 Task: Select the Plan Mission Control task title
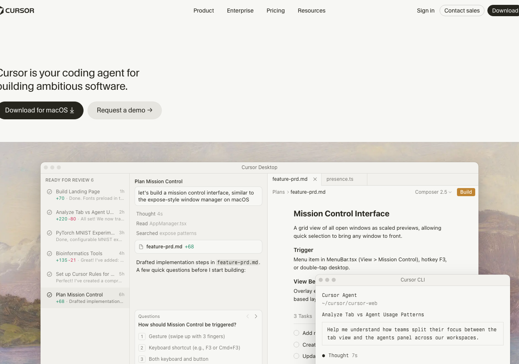[x=79, y=295]
